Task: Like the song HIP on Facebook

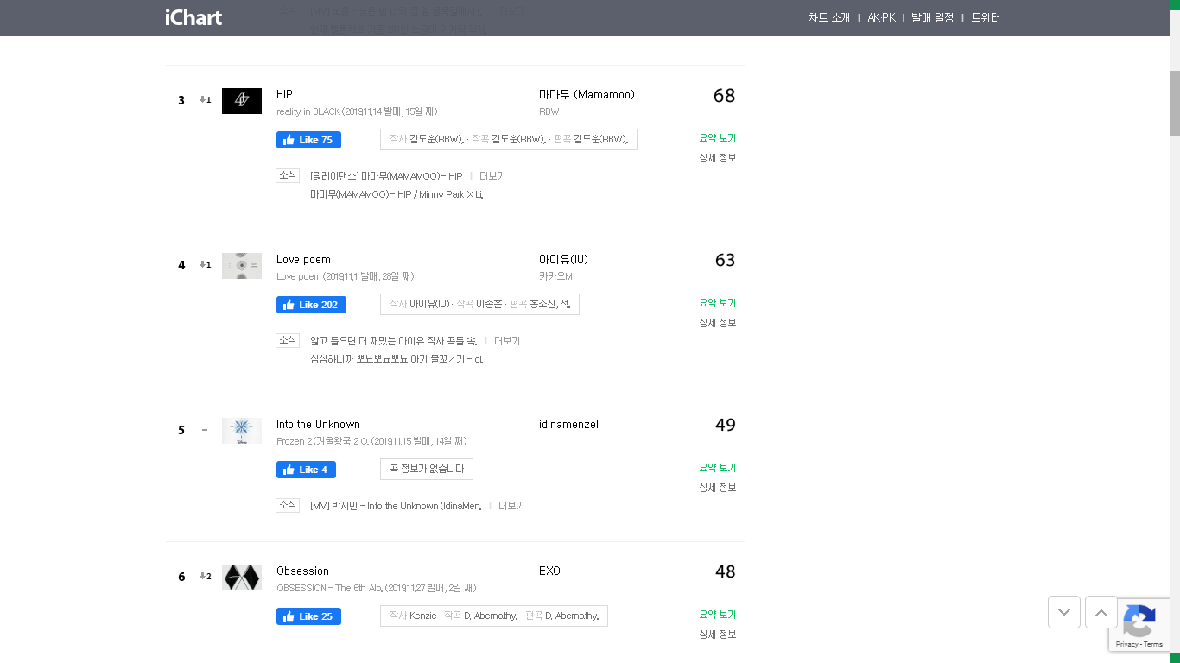Action: click(x=308, y=140)
